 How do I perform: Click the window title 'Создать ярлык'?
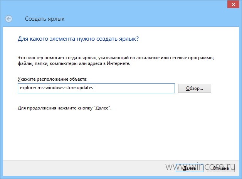point(45,19)
